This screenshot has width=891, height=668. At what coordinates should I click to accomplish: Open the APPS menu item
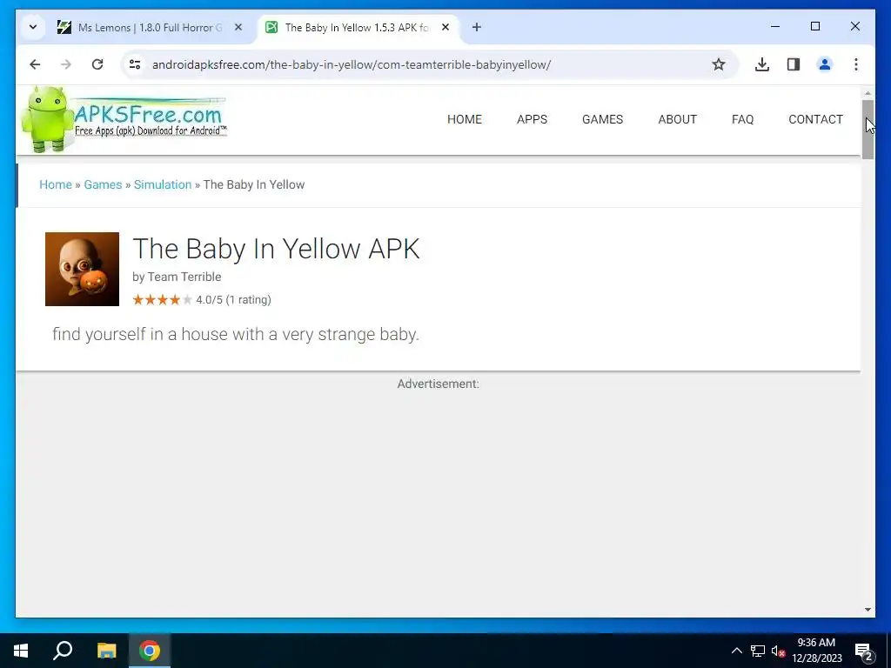pyautogui.click(x=532, y=119)
